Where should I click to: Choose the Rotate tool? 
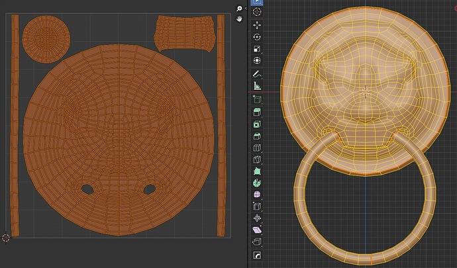[257, 37]
